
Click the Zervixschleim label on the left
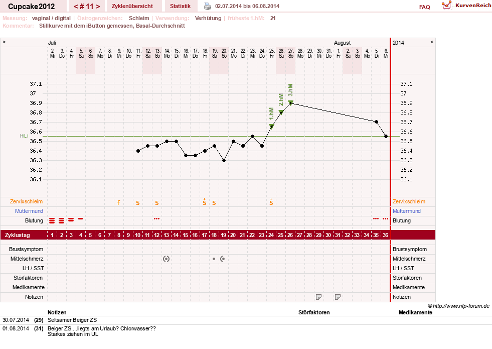pyautogui.click(x=27, y=202)
